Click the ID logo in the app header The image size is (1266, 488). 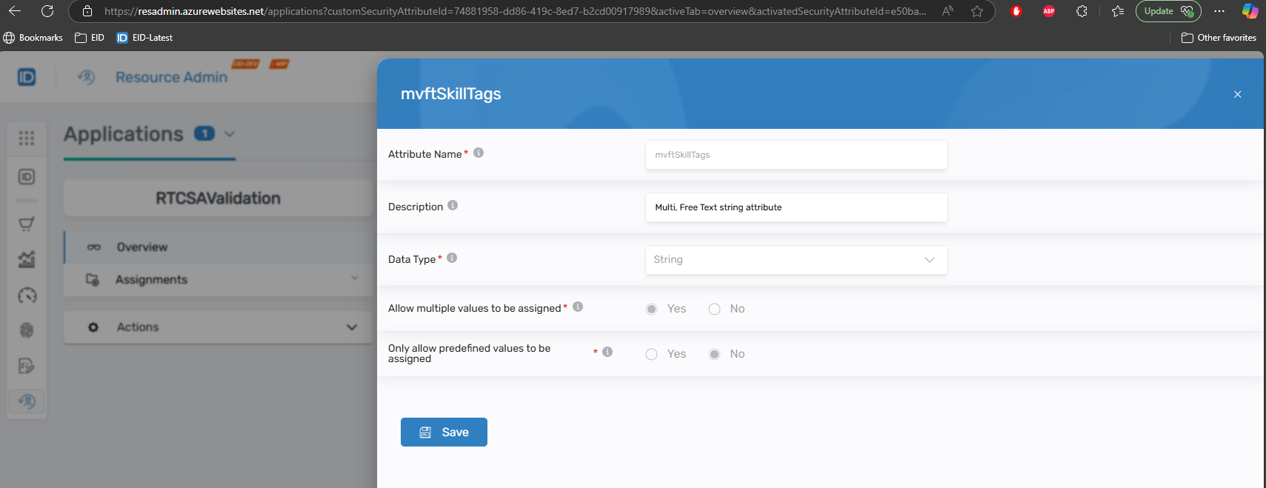27,77
